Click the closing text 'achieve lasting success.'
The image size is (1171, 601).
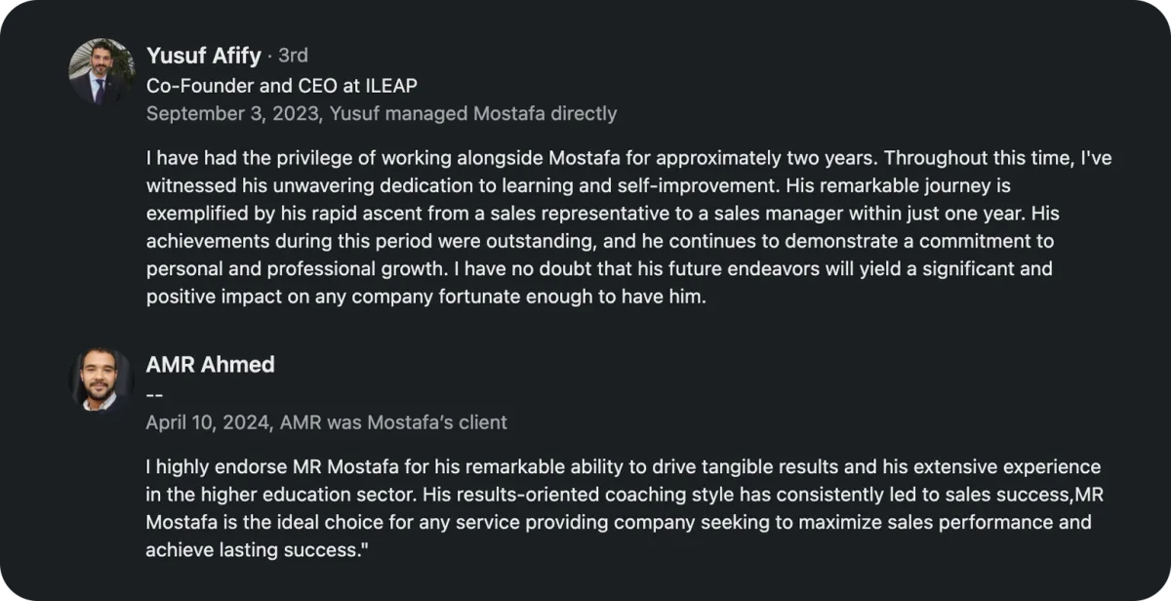pos(256,550)
